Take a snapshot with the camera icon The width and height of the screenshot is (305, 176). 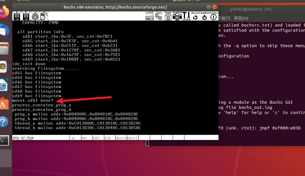(177, 16)
